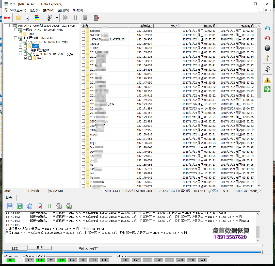This screenshot has height=266, width=275.
Task: Switch to the 数据 tab at bottom
Action: click(39, 248)
